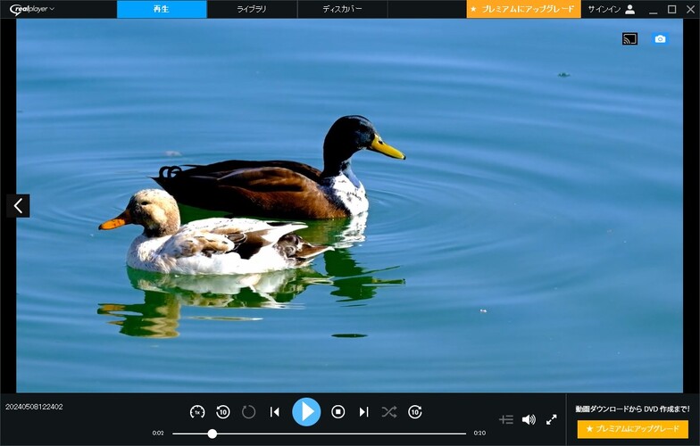Screen dimensions: 700x446
Task: Click the duck video display area
Action: tap(350, 205)
